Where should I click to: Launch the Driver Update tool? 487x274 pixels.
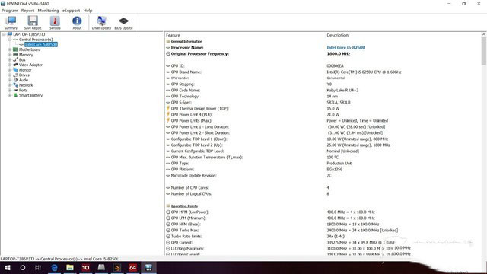101,23
